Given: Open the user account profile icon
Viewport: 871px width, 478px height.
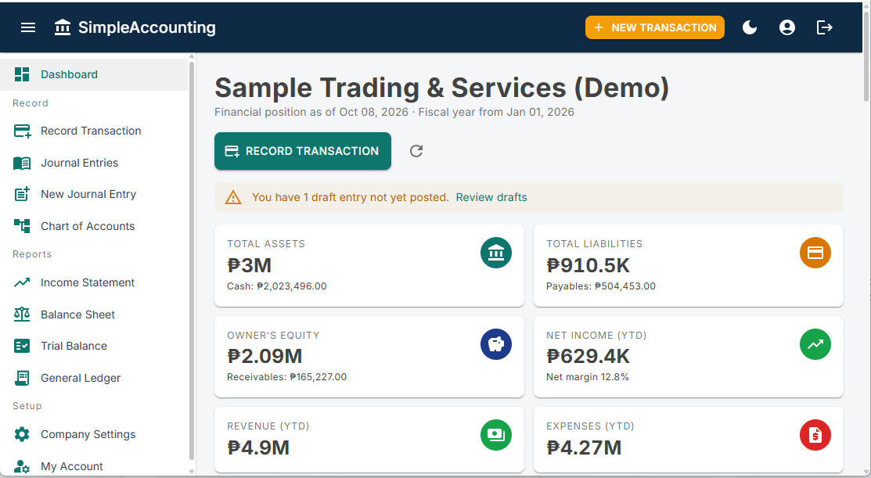Looking at the screenshot, I should pyautogui.click(x=787, y=27).
